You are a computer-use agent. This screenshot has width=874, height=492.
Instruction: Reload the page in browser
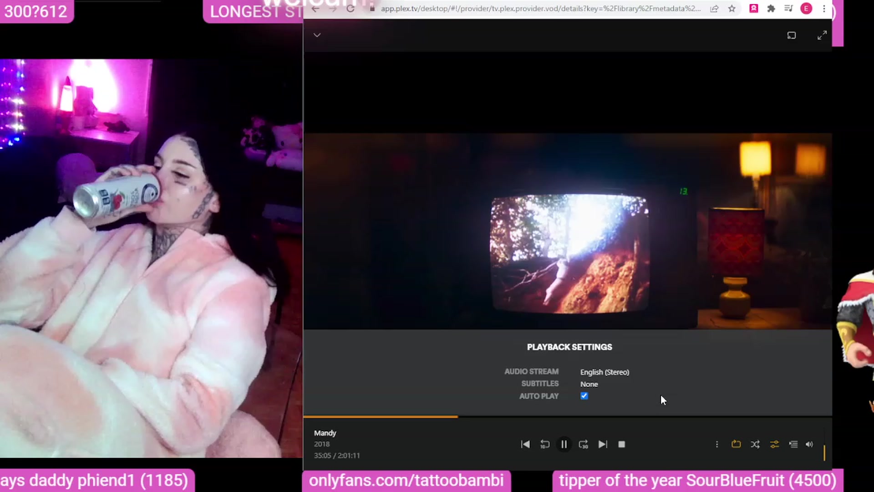(x=350, y=8)
